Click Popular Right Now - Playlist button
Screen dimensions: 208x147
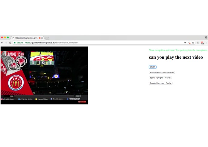pyautogui.click(x=161, y=83)
